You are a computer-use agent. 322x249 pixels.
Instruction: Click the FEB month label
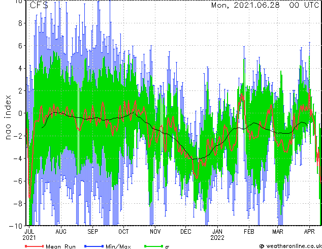(x=249, y=232)
